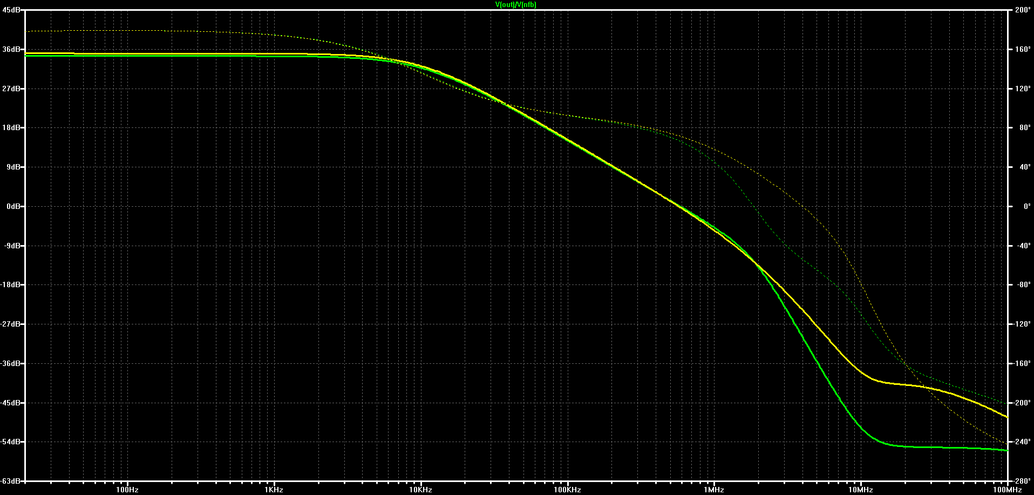This screenshot has width=1034, height=495.
Task: Select the -45dB magnitude axis label
Action: coord(10,403)
